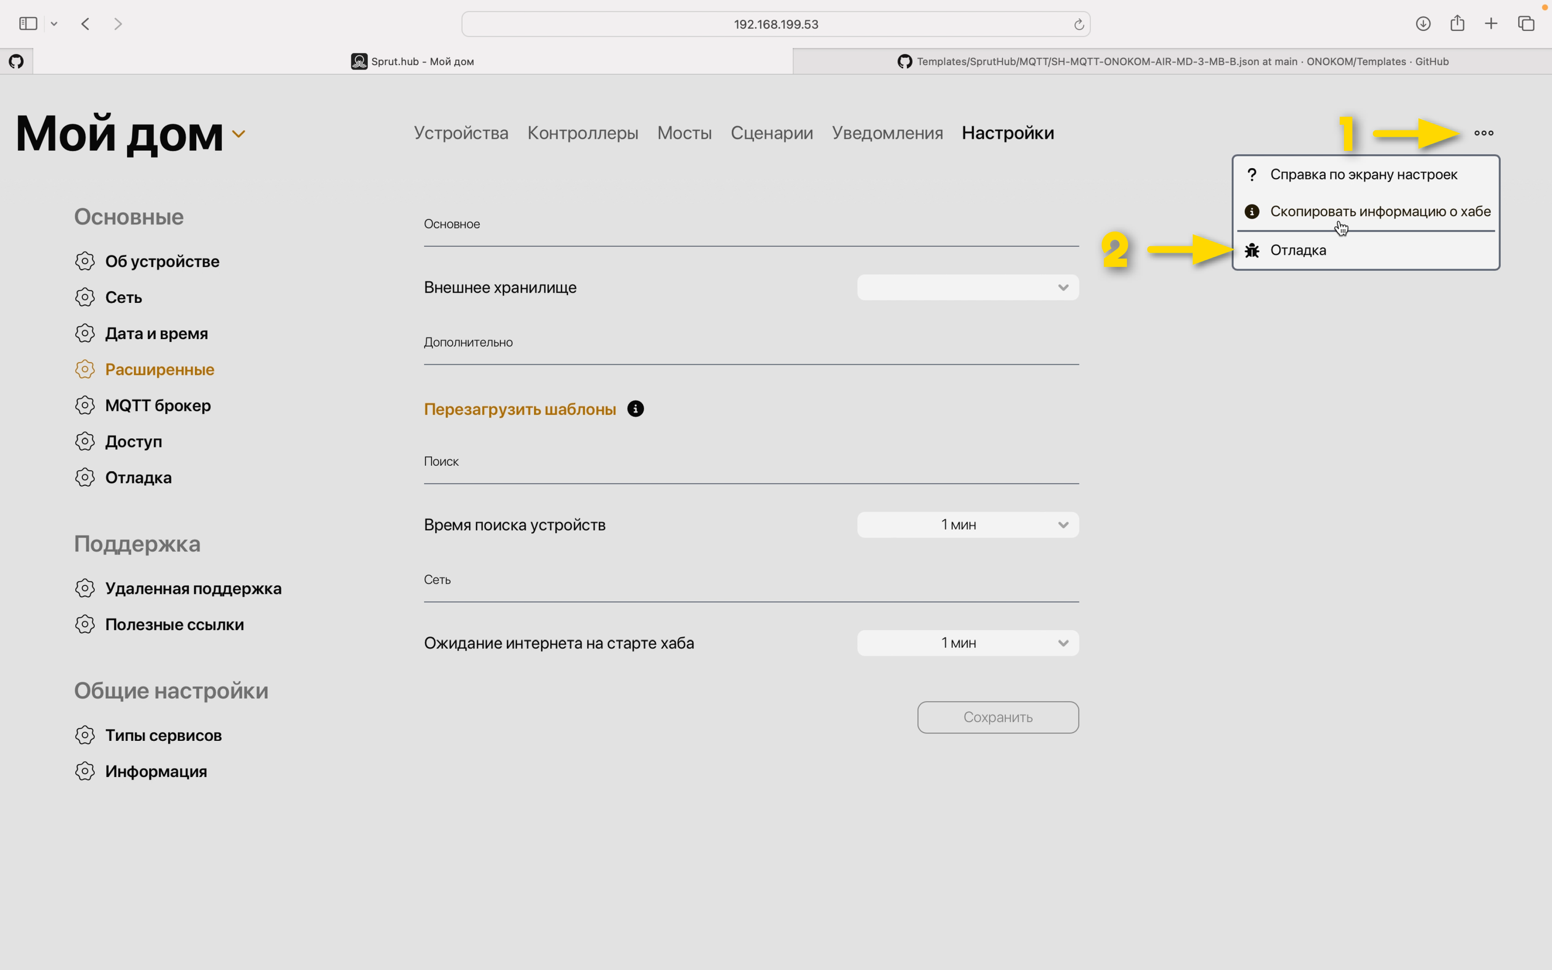Expand the Внешнее хранилище dropdown
The image size is (1552, 970).
coord(968,287)
